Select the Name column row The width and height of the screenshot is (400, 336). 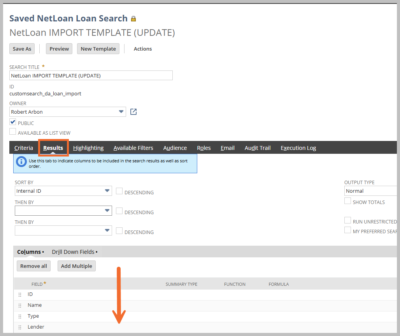[x=205, y=306]
